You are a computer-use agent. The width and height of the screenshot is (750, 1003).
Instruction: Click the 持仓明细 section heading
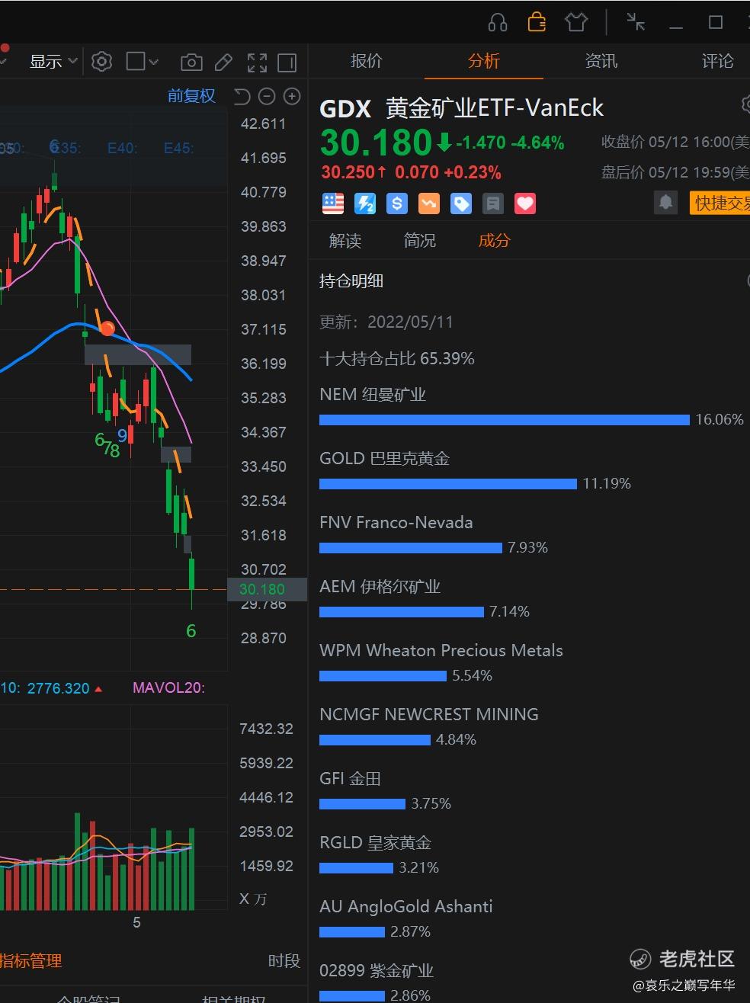(351, 280)
